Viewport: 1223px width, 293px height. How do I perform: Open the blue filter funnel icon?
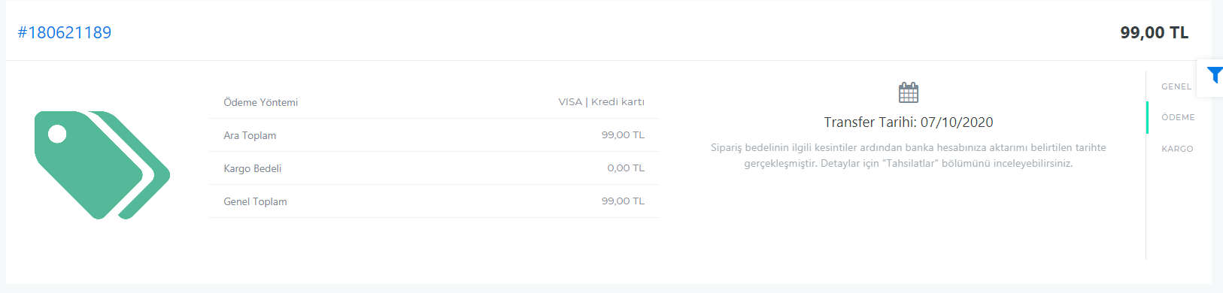tap(1215, 75)
